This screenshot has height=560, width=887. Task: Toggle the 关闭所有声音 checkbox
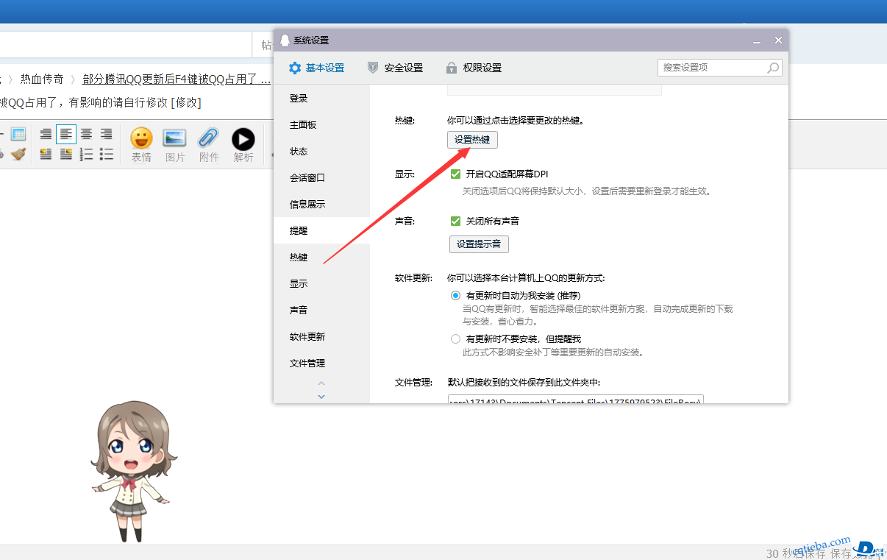point(455,221)
